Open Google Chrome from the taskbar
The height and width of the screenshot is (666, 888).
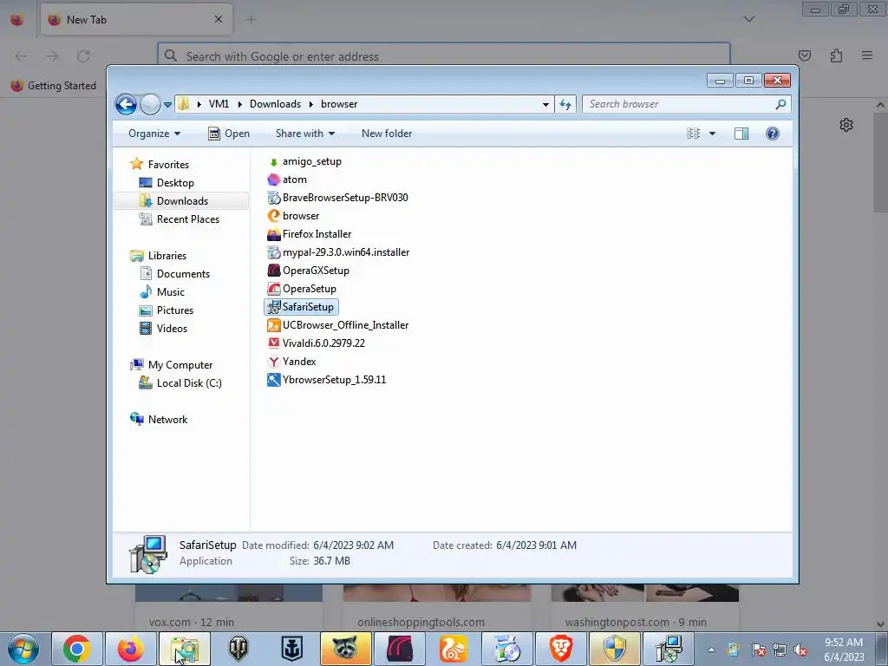tap(77, 649)
